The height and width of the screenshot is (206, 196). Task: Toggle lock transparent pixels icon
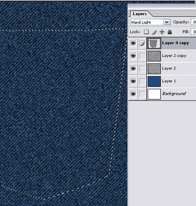pyautogui.click(x=146, y=32)
